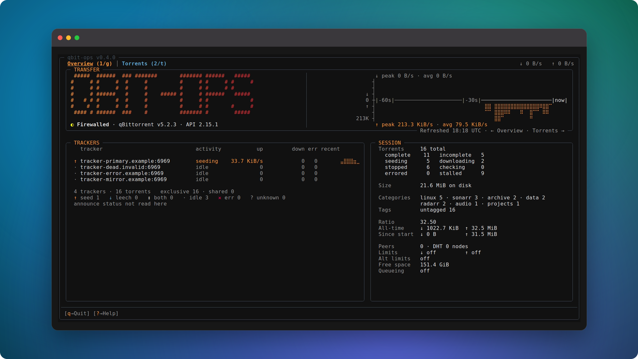
Task: Click the downloading 2 session stat
Action: 462,161
